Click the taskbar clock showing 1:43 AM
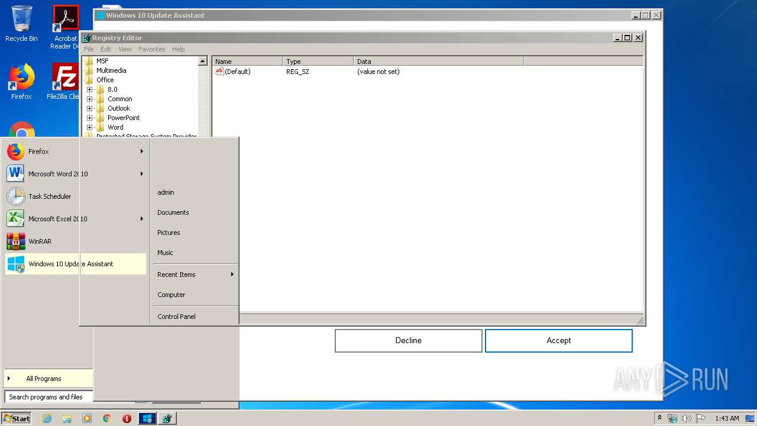 tap(727, 418)
